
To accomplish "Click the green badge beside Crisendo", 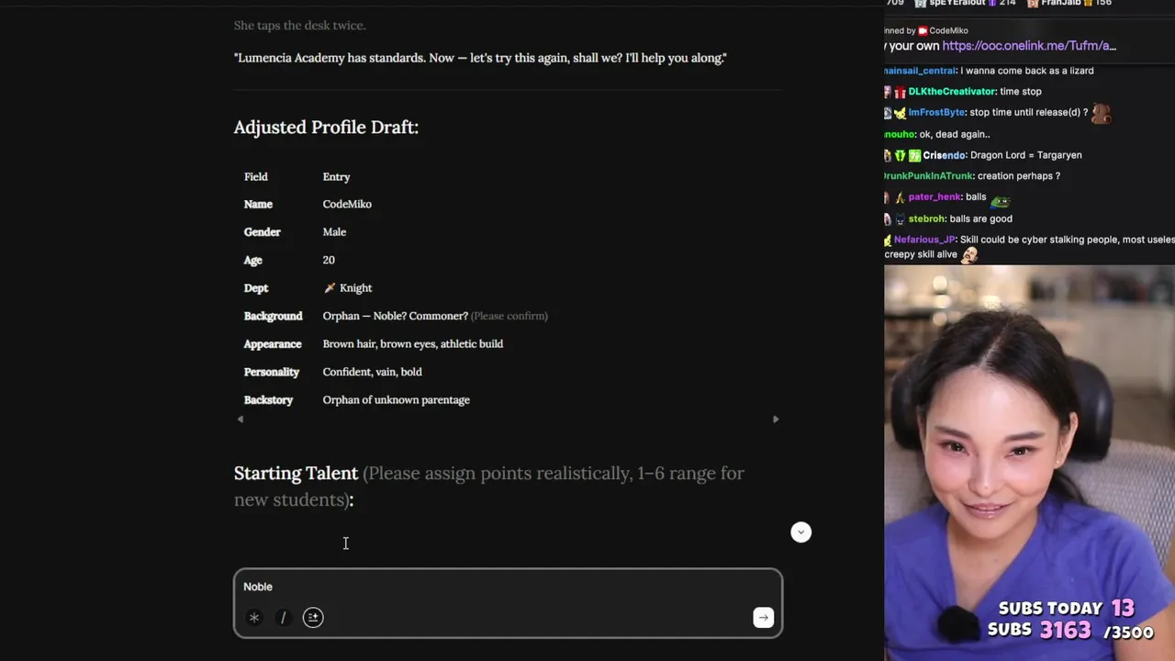I will coord(914,156).
